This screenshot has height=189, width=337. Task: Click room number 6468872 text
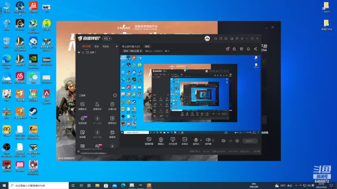pyautogui.click(x=158, y=51)
